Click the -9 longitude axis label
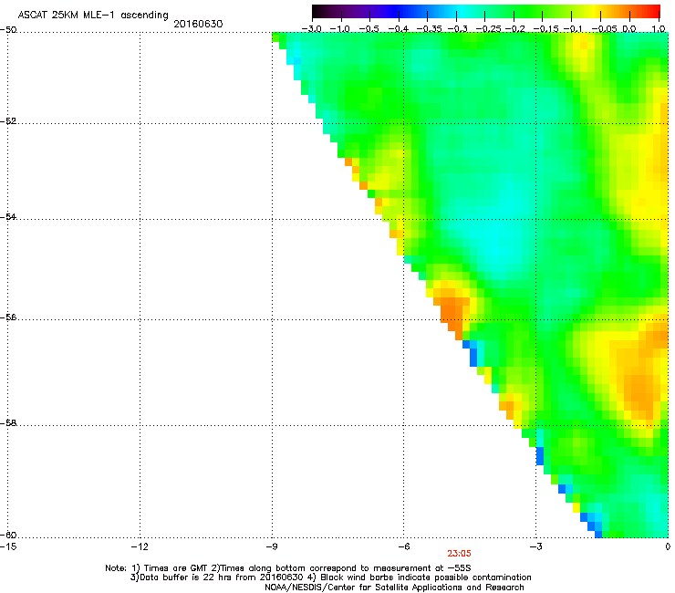Image resolution: width=675 pixels, height=593 pixels. coord(271,546)
